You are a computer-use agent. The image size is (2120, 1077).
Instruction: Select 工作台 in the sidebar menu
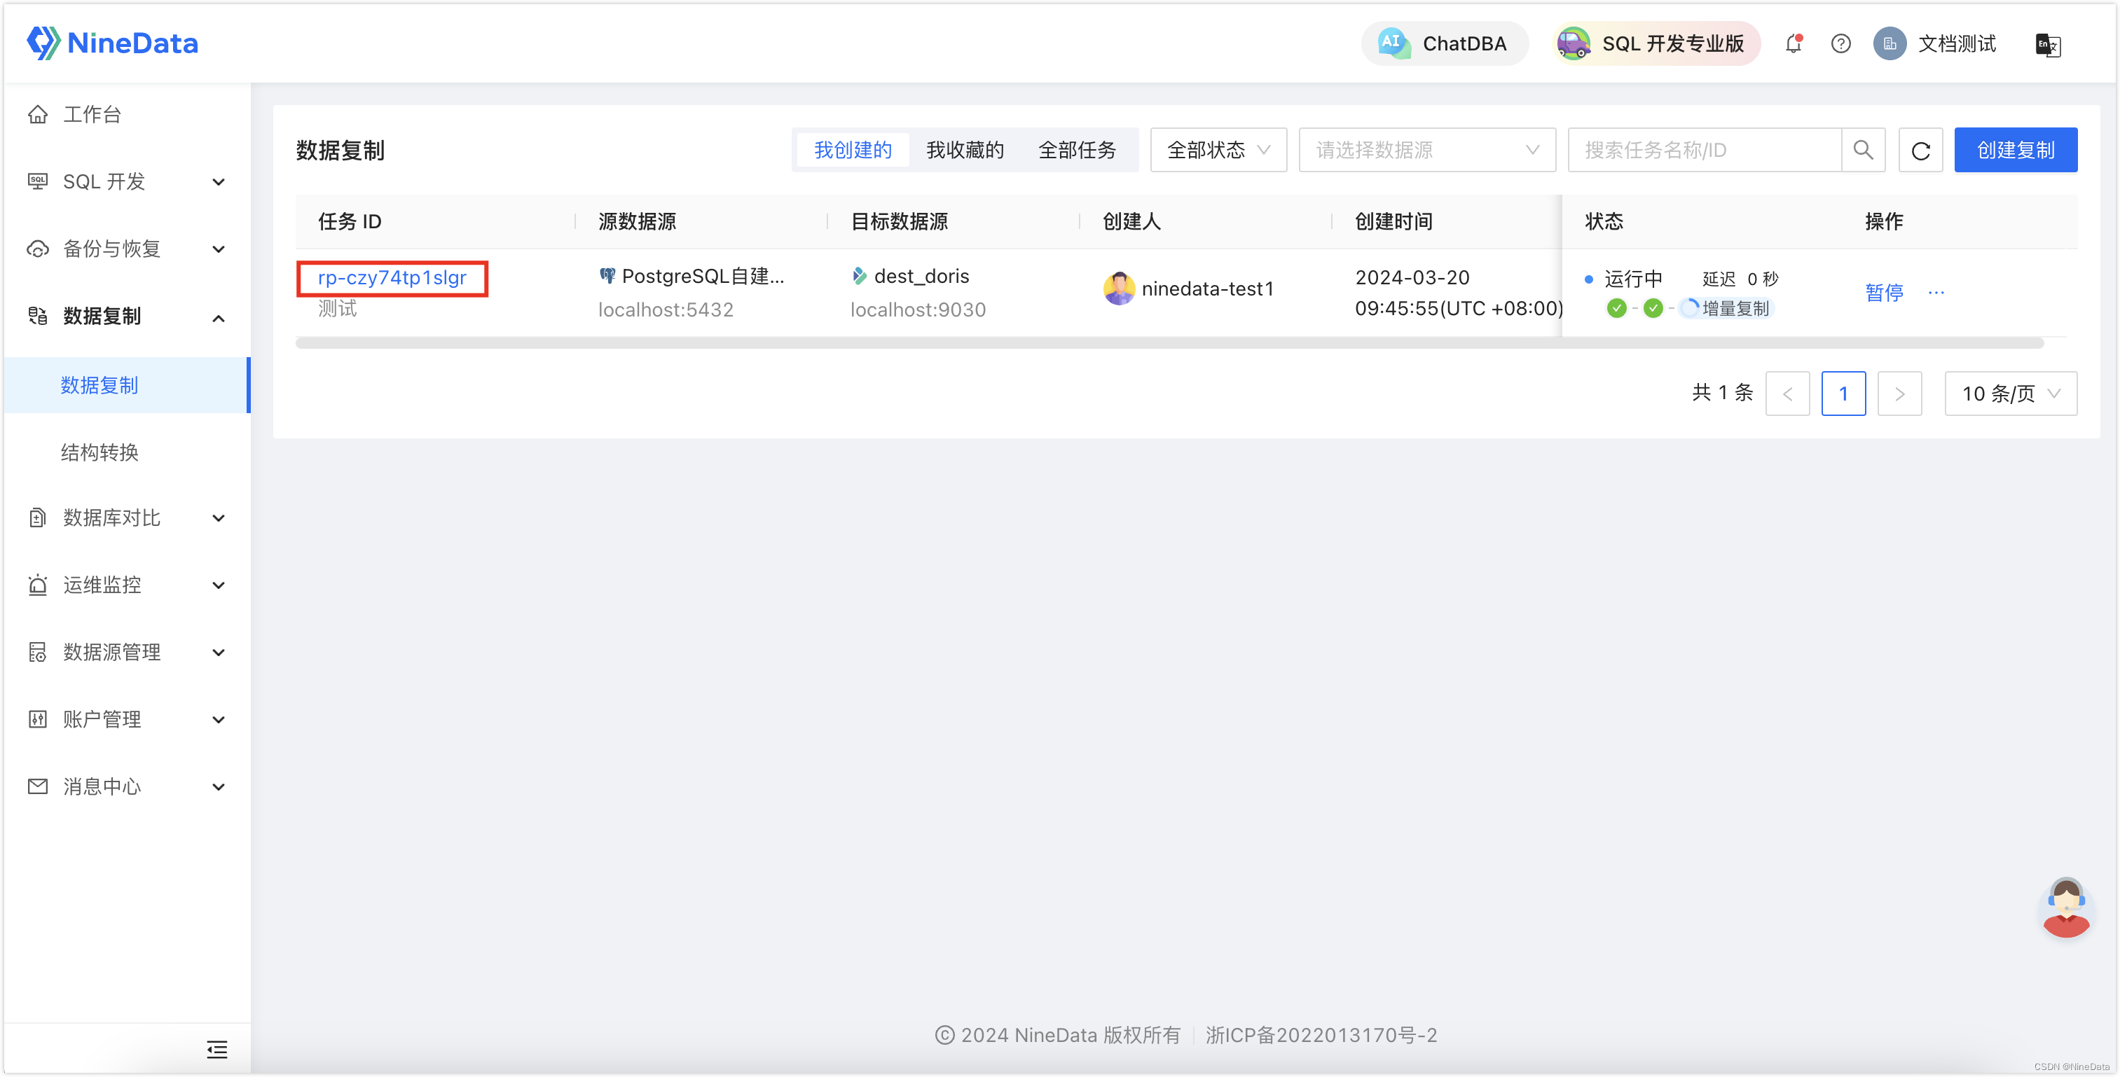pyautogui.click(x=93, y=114)
